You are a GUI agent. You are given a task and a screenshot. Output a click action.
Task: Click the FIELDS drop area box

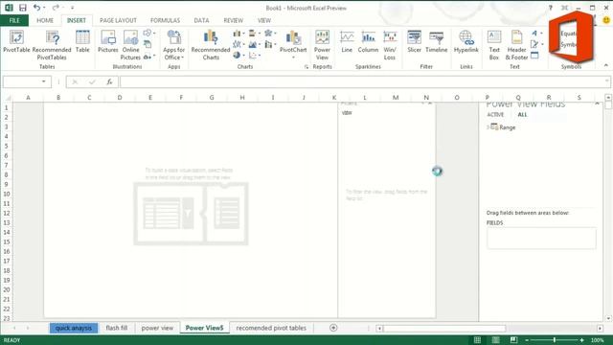(541, 238)
